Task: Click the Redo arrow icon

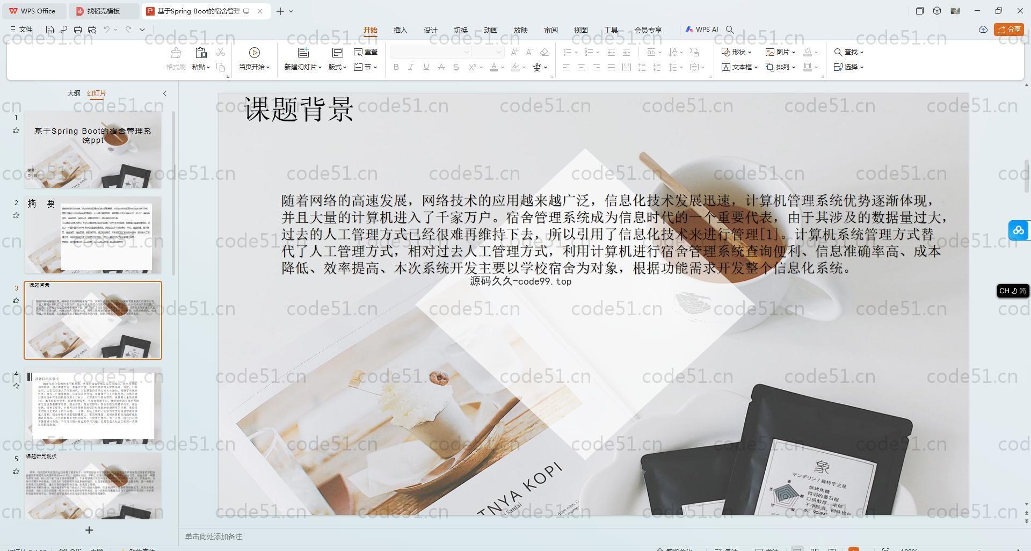Action: pos(128,30)
